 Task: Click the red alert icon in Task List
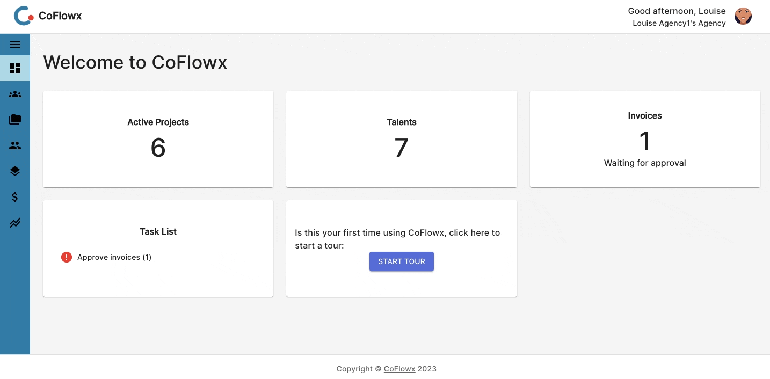click(67, 257)
